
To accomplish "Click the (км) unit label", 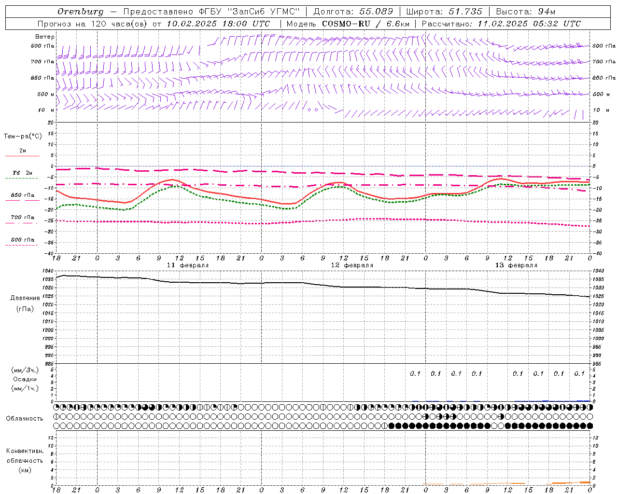I will [x=25, y=470].
